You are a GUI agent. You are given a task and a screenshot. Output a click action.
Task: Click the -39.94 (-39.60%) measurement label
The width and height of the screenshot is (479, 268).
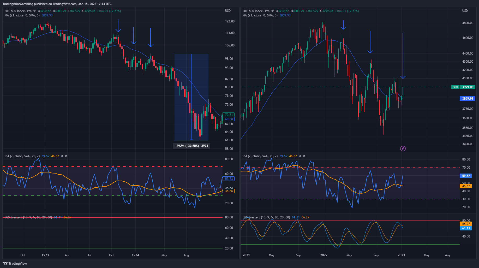point(191,146)
